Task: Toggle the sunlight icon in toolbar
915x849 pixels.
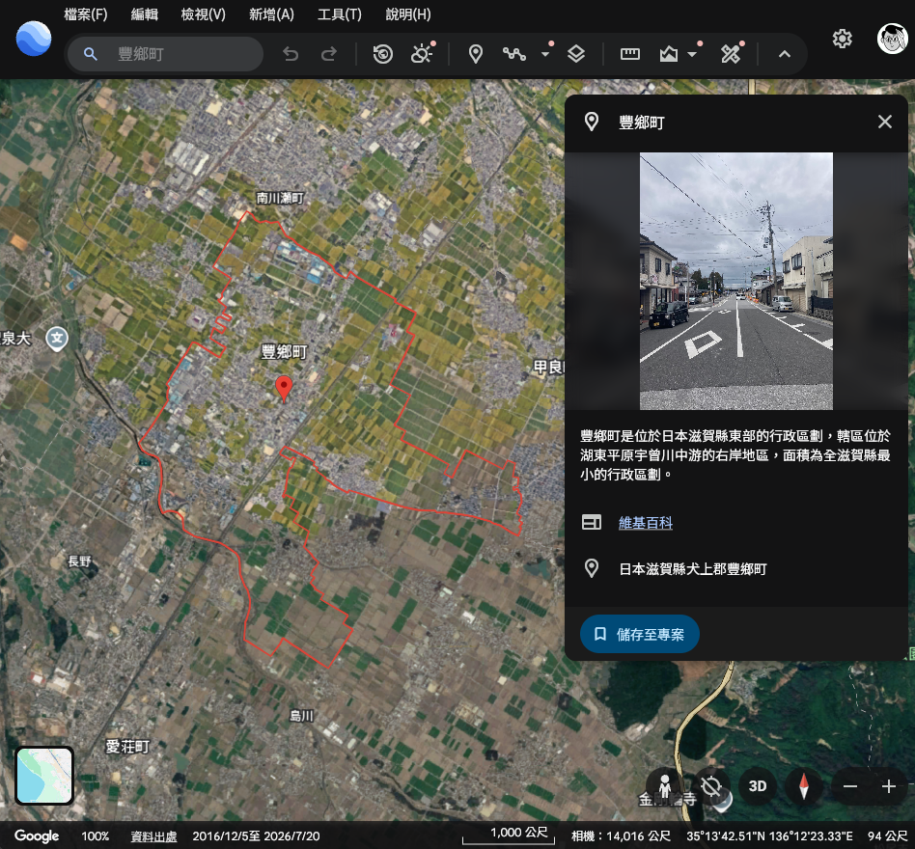Action: (x=422, y=54)
